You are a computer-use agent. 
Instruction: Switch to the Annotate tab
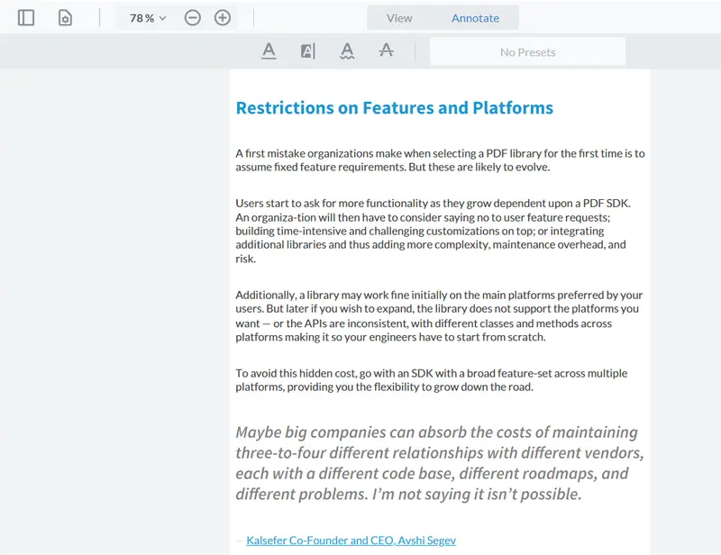click(475, 18)
